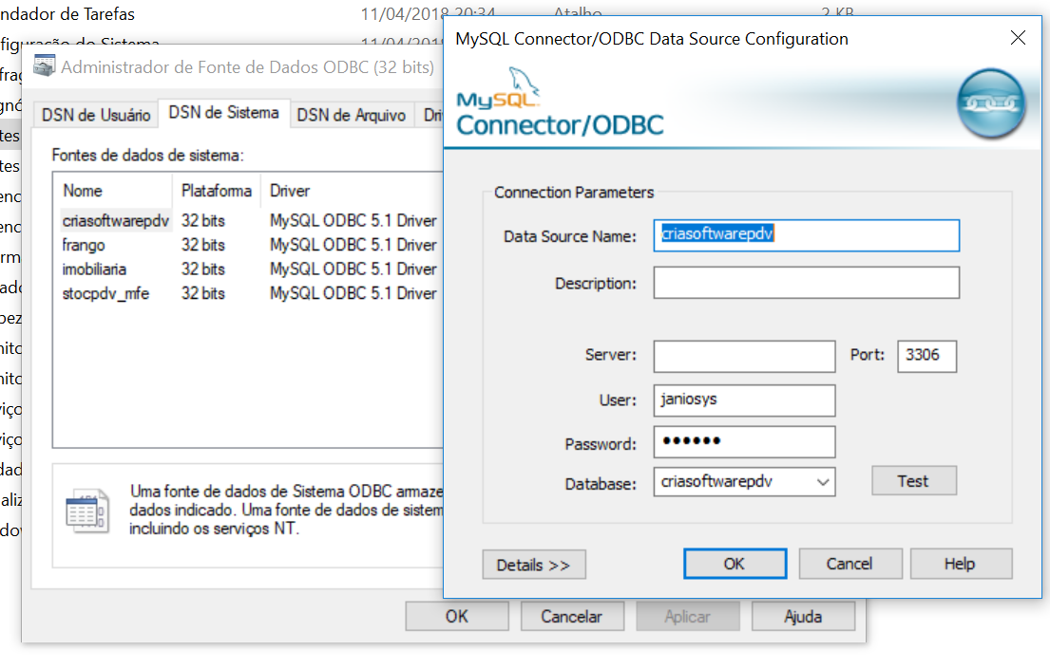The image size is (1050, 669).
Task: Click the chain link connector icon
Action: [990, 102]
